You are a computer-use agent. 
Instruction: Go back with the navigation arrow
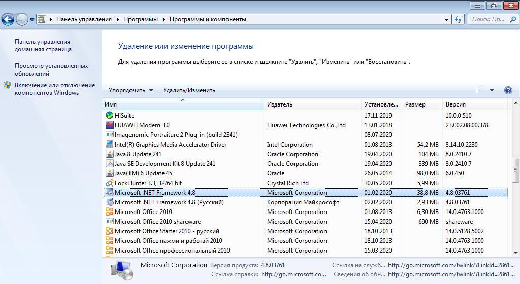pos(8,20)
